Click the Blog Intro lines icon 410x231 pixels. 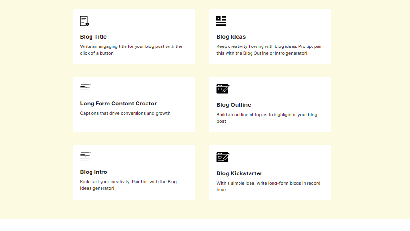85,156
